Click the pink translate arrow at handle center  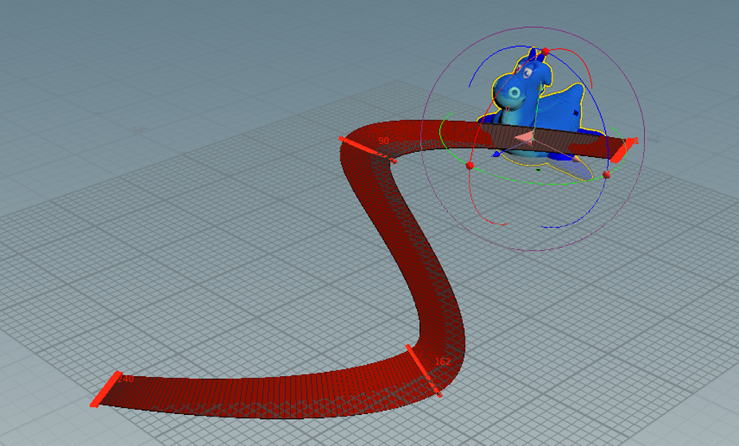(524, 138)
